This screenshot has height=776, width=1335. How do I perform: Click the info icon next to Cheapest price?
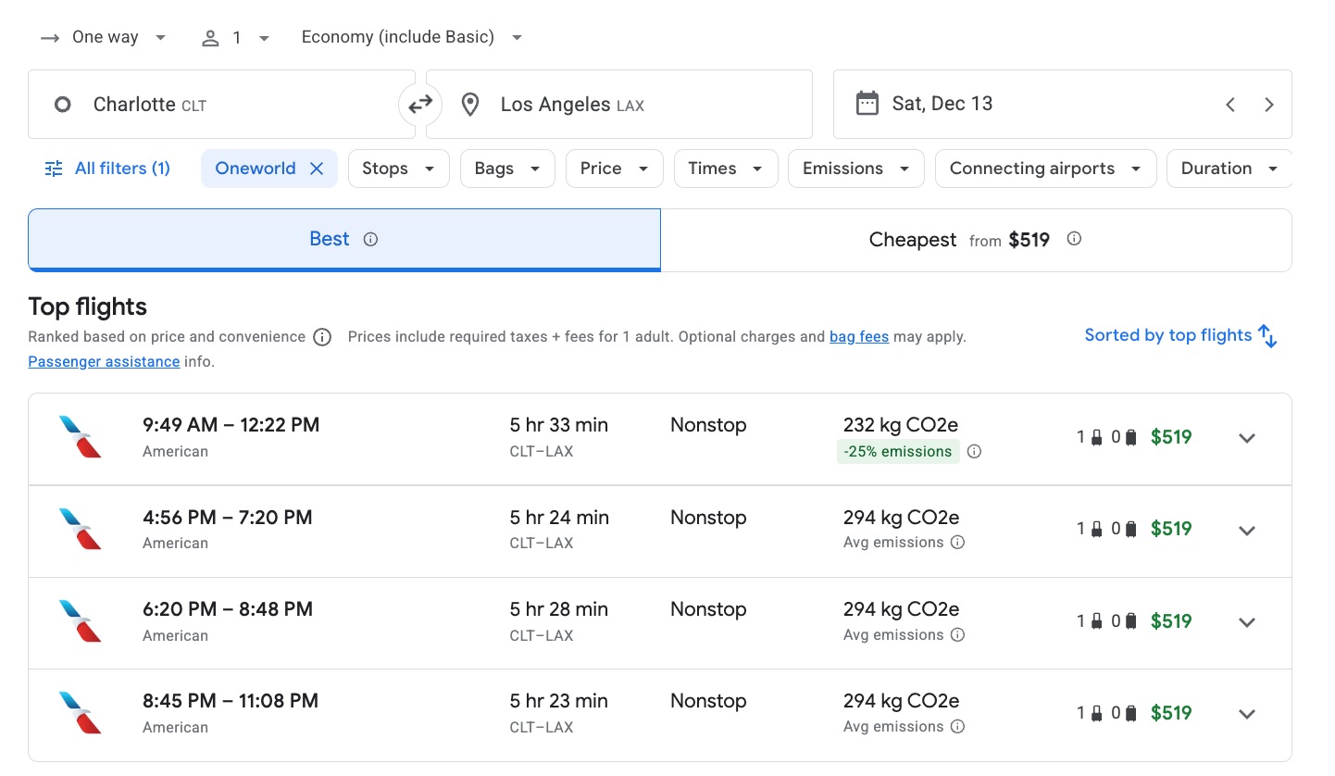(1074, 239)
